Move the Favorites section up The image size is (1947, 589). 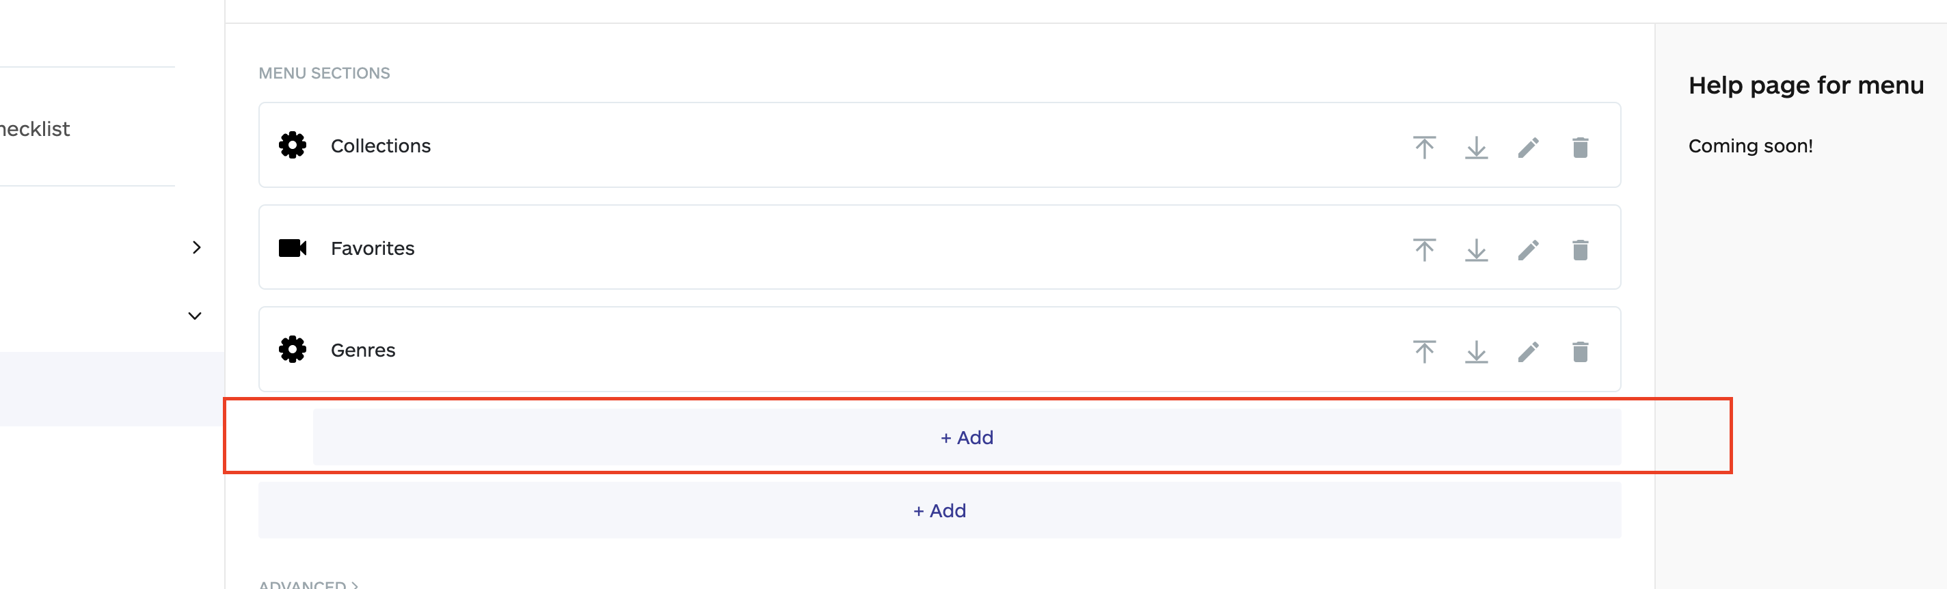1424,247
